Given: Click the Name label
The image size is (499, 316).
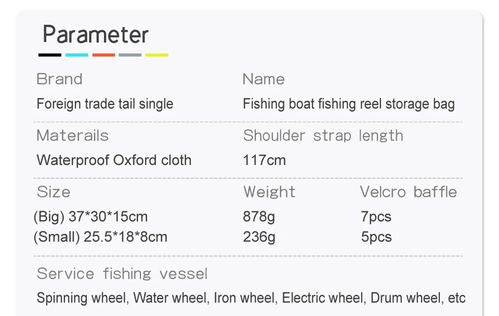Looking at the screenshot, I should (264, 79).
